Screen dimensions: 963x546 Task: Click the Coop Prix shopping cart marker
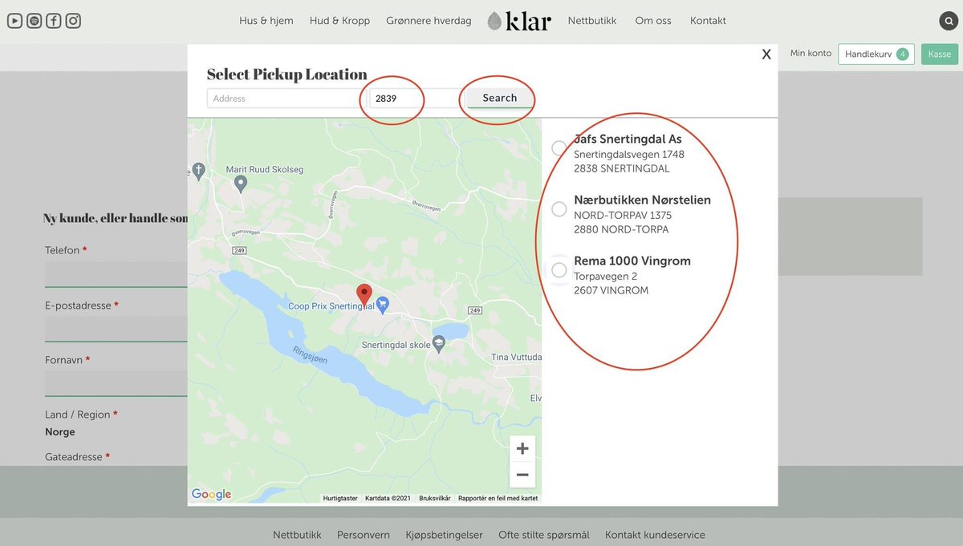(383, 304)
